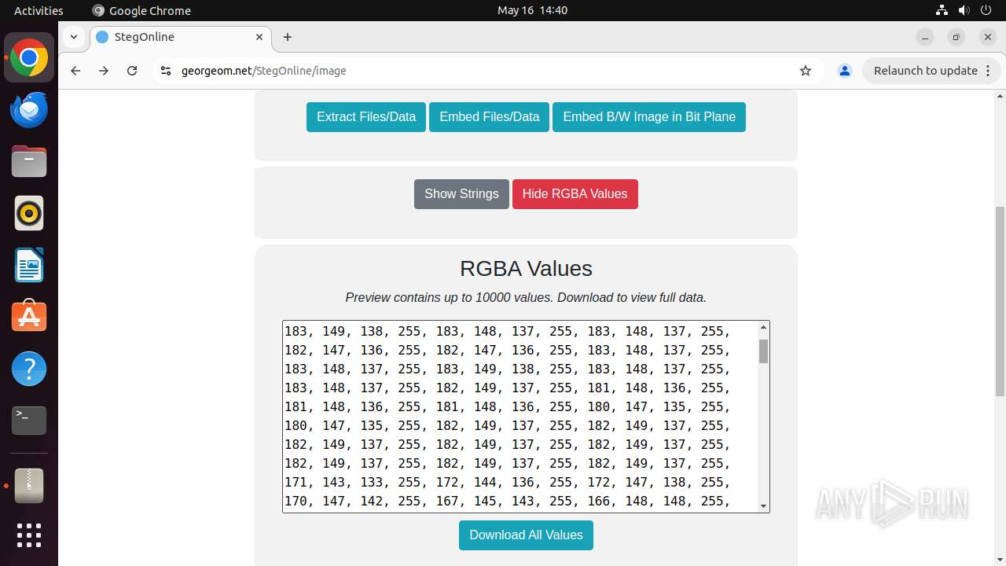Open the Chrome profile avatar icon

[845, 71]
